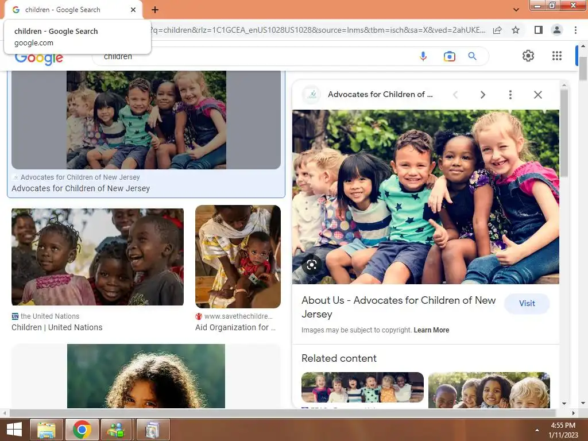Click the Related content heading
588x441 pixels.
click(339, 358)
